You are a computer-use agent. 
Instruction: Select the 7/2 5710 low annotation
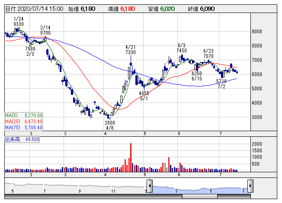click(221, 84)
